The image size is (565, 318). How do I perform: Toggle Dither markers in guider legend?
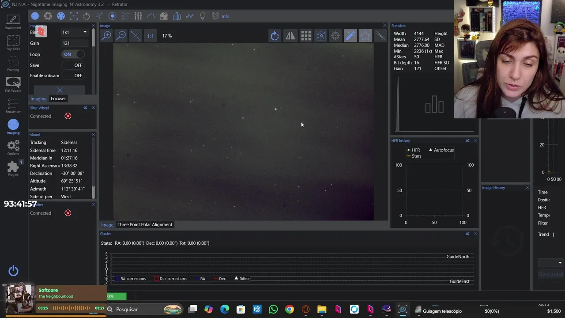click(x=242, y=279)
